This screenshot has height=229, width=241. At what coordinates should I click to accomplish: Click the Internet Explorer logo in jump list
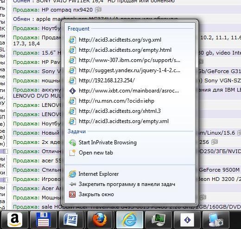pos(72,174)
